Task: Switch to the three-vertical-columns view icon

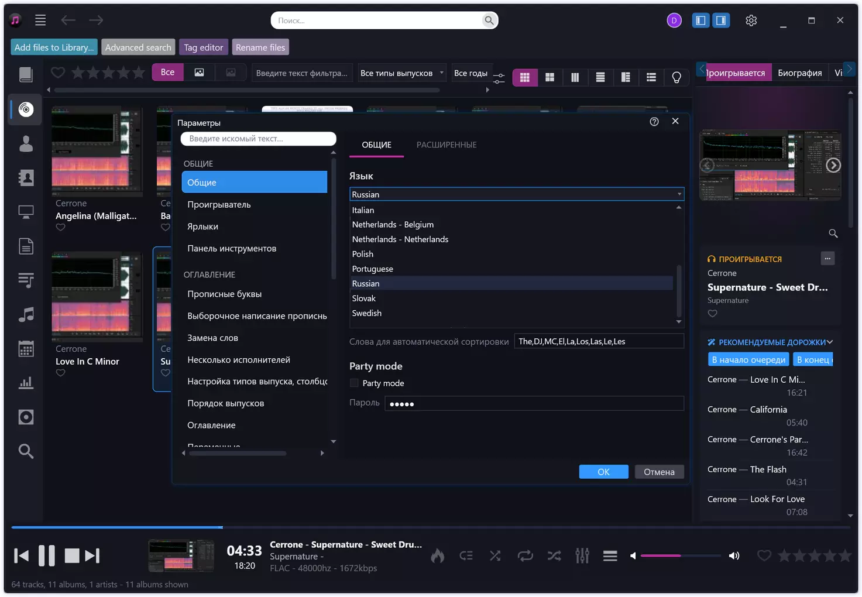Action: coord(575,77)
